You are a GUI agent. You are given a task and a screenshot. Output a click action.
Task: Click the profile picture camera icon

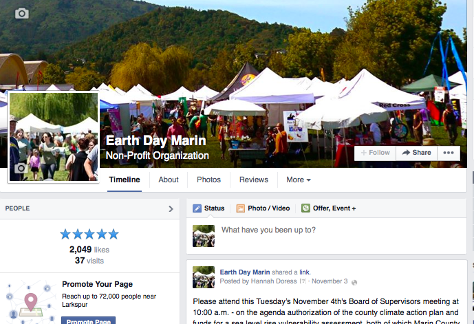click(x=21, y=168)
